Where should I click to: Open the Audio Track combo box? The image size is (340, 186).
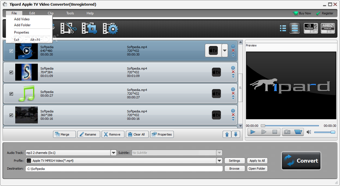(71, 153)
